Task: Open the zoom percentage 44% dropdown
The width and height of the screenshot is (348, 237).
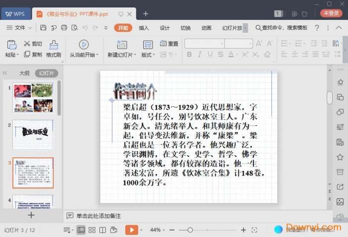Action: click(164, 230)
